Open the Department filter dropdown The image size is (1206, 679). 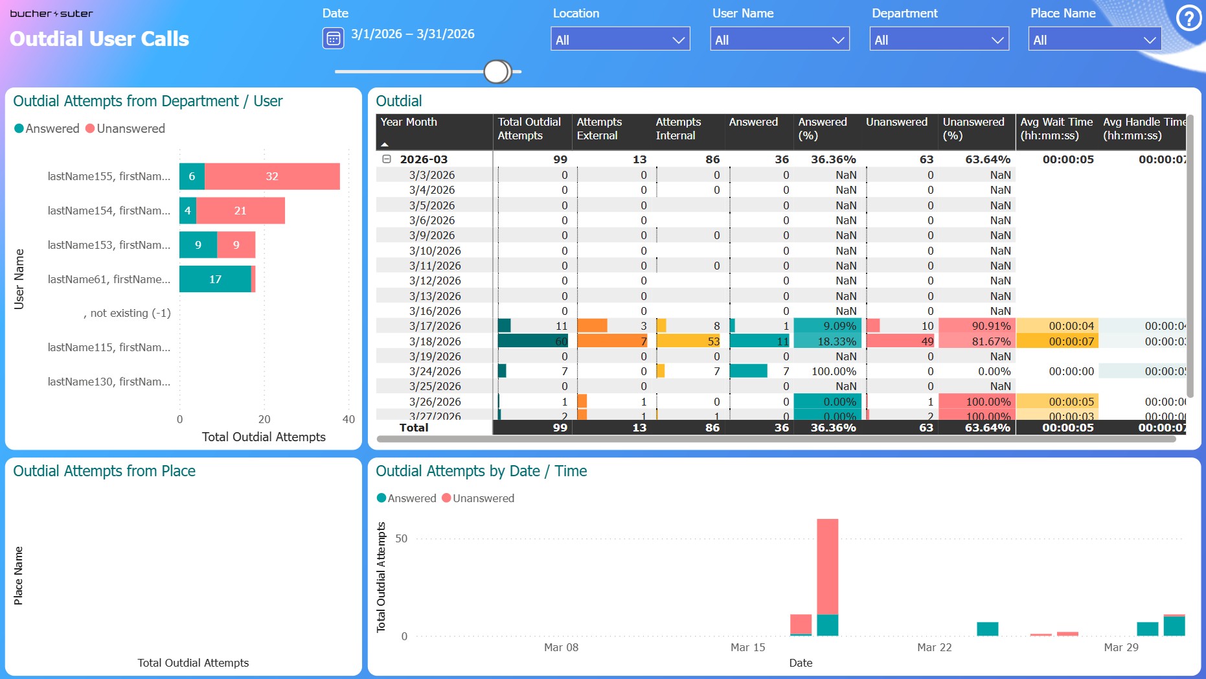pyautogui.click(x=939, y=39)
